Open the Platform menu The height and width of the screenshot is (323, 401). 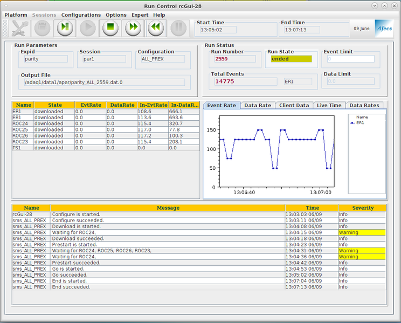tap(16, 15)
